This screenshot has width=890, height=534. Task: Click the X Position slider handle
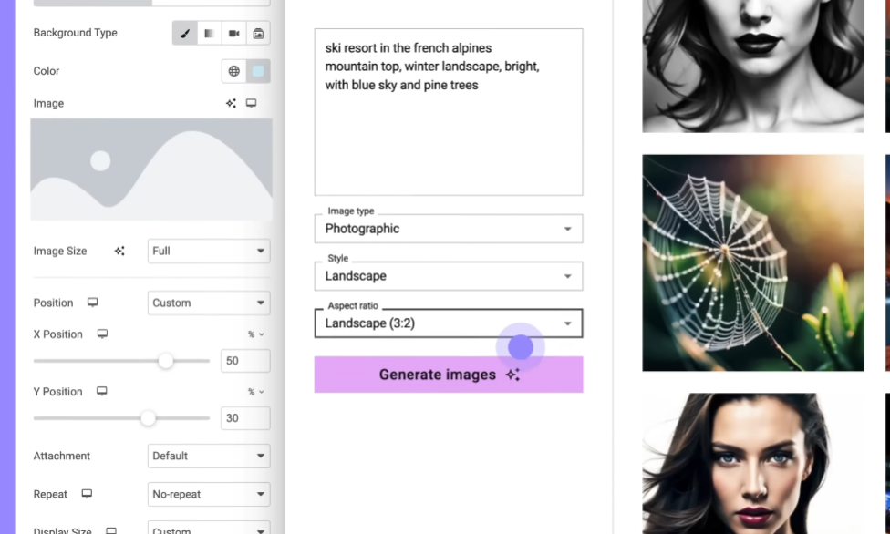pyautogui.click(x=166, y=361)
